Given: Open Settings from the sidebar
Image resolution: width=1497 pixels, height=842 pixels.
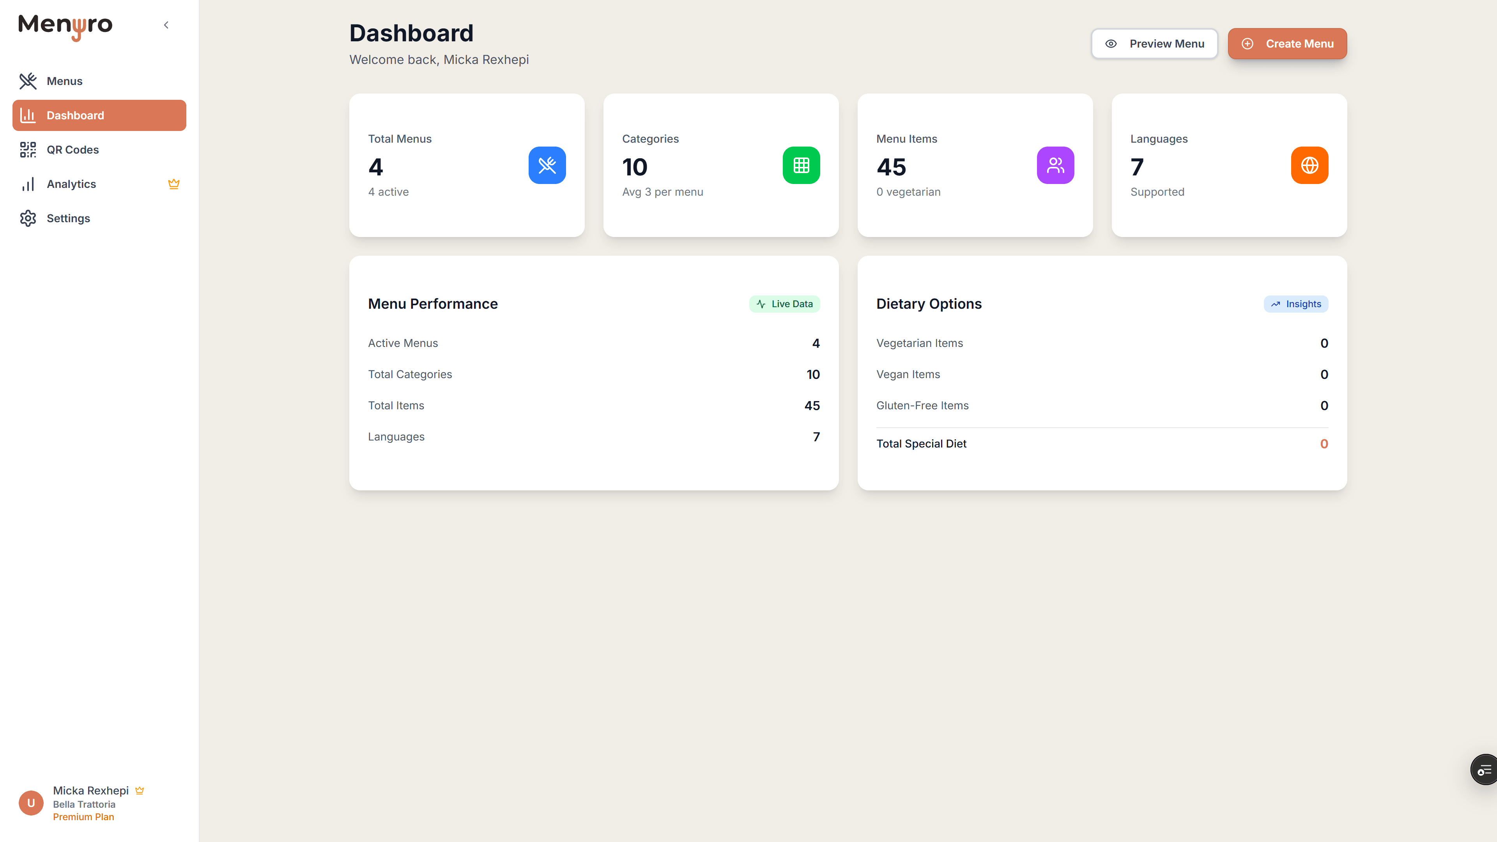Looking at the screenshot, I should pyautogui.click(x=68, y=218).
